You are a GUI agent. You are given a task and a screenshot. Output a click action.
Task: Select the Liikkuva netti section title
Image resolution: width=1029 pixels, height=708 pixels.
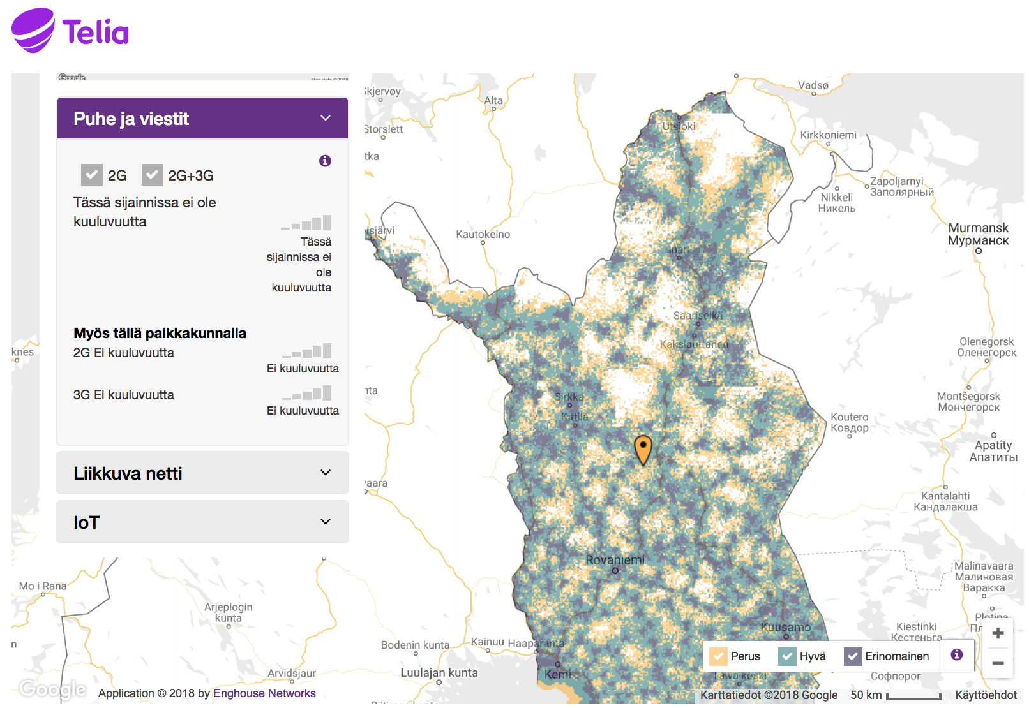point(128,473)
